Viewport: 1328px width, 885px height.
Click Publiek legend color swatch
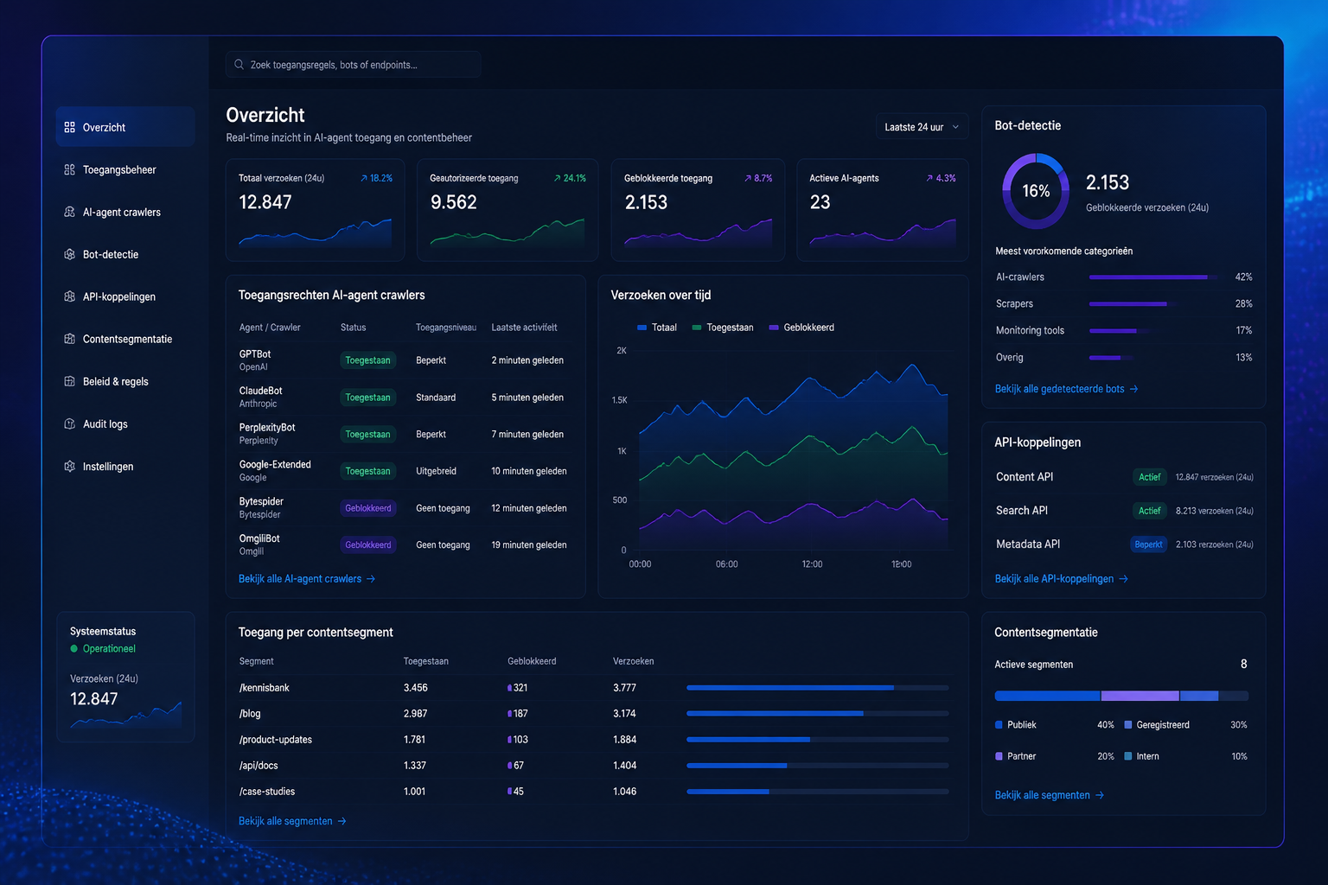click(999, 725)
